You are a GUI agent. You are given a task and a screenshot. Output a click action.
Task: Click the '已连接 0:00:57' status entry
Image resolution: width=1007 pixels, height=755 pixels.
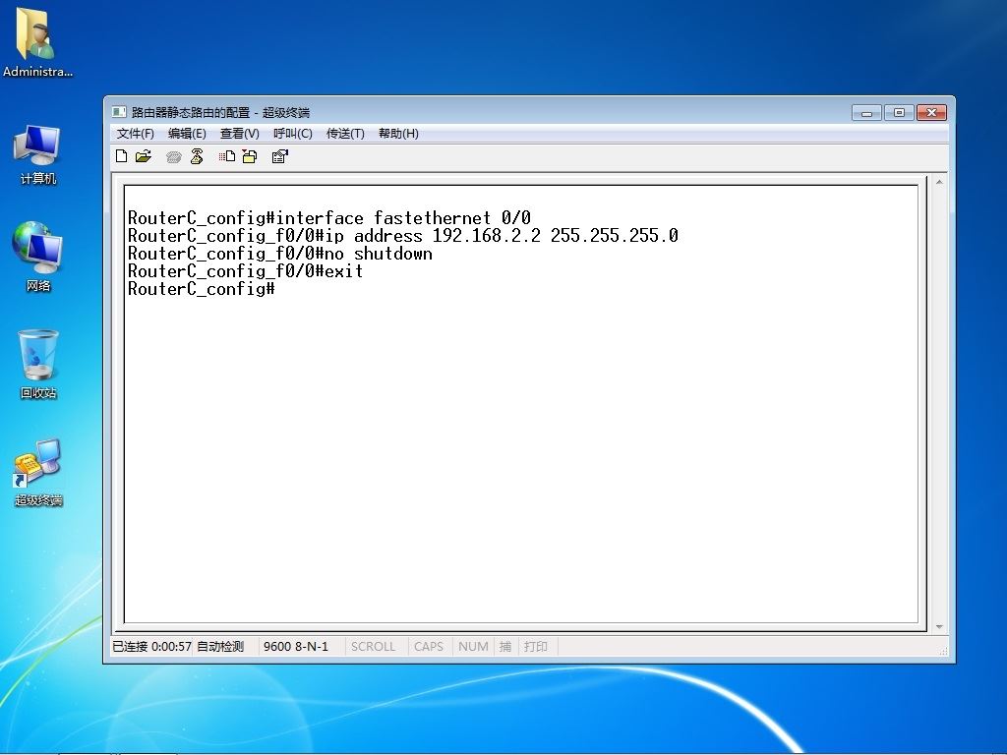(x=152, y=647)
